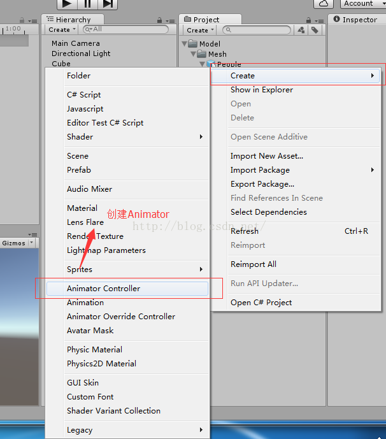386x439 pixels.
Task: Click Show in Explorer
Action: (x=296, y=90)
